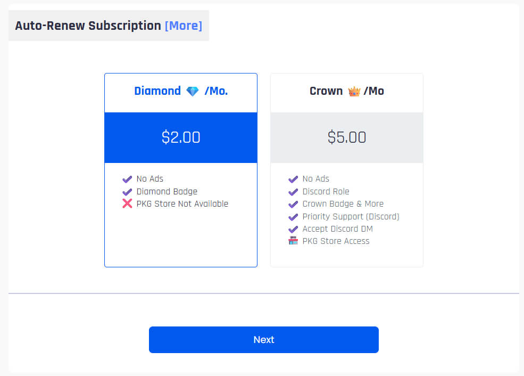The height and width of the screenshot is (376, 524).
Task: Click the Next button
Action: click(x=264, y=340)
